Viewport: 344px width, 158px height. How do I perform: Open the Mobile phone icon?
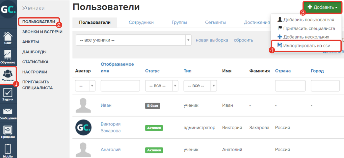click(8, 151)
